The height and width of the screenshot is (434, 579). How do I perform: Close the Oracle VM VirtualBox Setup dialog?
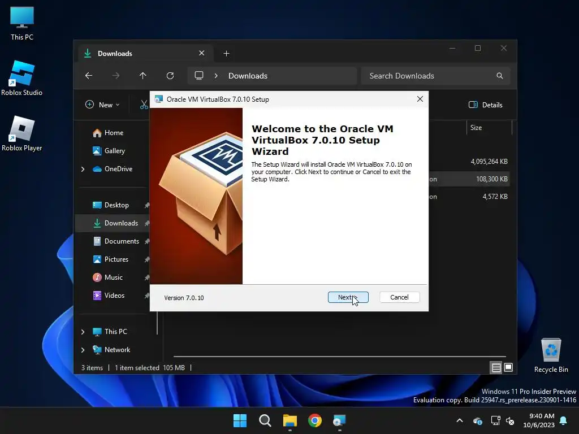click(x=420, y=99)
